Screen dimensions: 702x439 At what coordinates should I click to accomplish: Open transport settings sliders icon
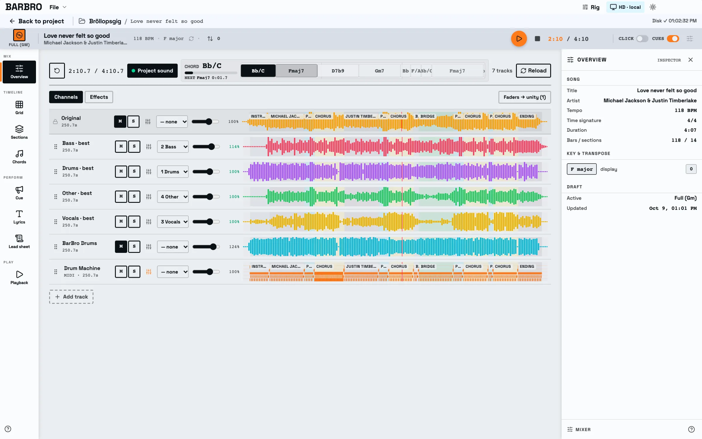[x=690, y=39]
